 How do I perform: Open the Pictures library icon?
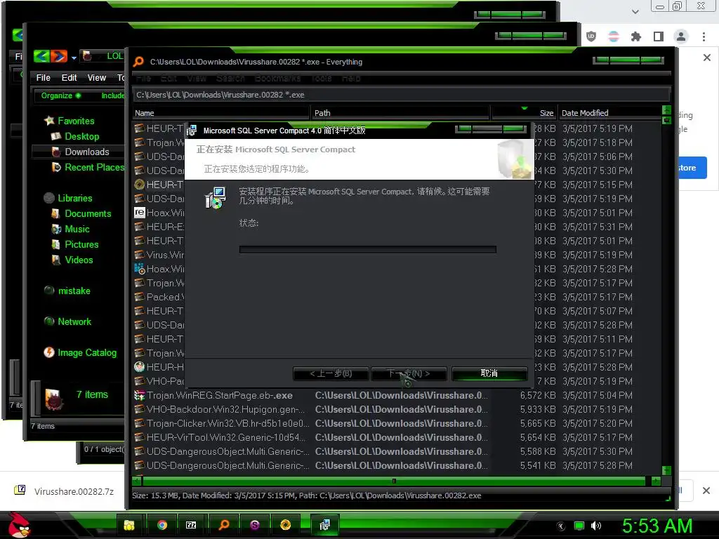tap(56, 244)
